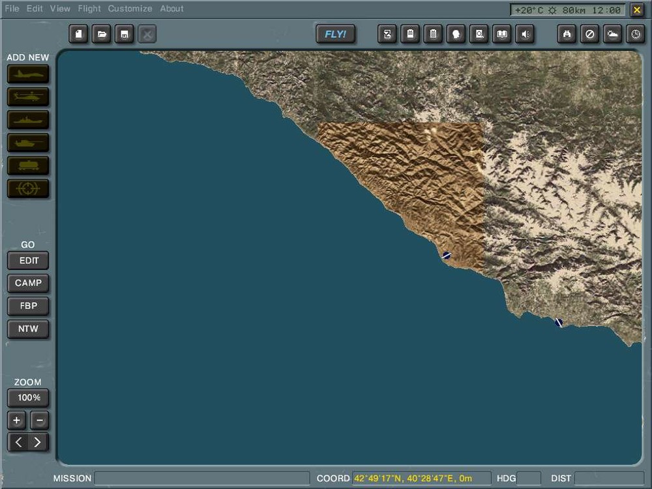Image resolution: width=652 pixels, height=489 pixels.
Task: Add a new helicopter unit
Action: pyautogui.click(x=28, y=97)
